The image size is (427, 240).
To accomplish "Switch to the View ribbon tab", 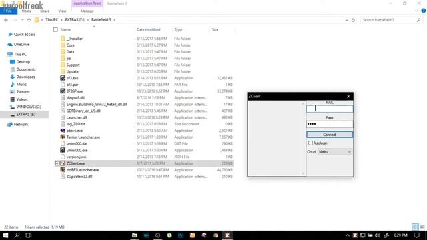I will click(62, 11).
